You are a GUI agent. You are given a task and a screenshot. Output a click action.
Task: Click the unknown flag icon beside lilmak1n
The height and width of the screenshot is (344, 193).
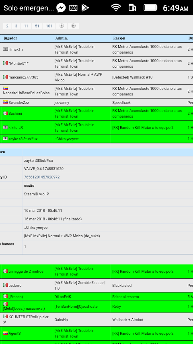click(x=5, y=49)
